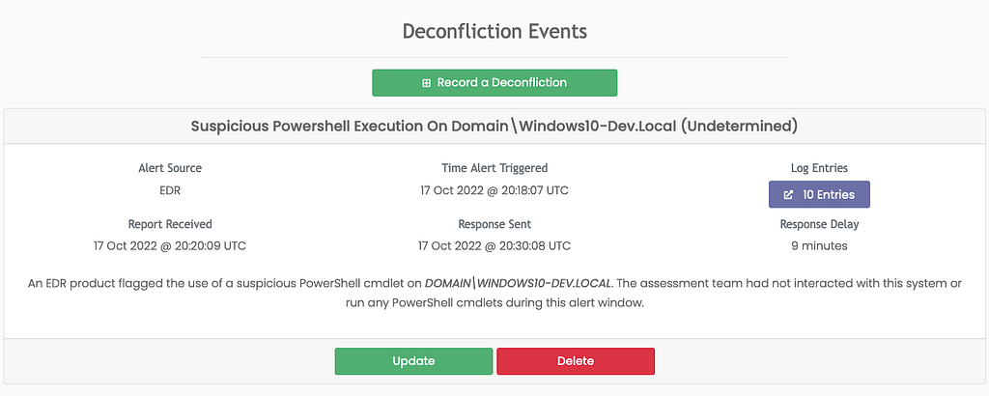Click the external-link icon on 10 Entries
The image size is (989, 396).
(788, 195)
